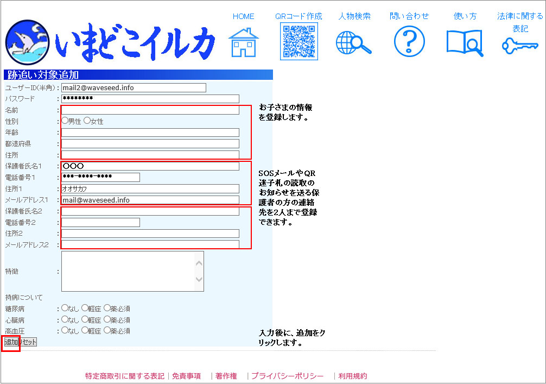
Task: Open the 利用規約 footer link
Action: (353, 376)
